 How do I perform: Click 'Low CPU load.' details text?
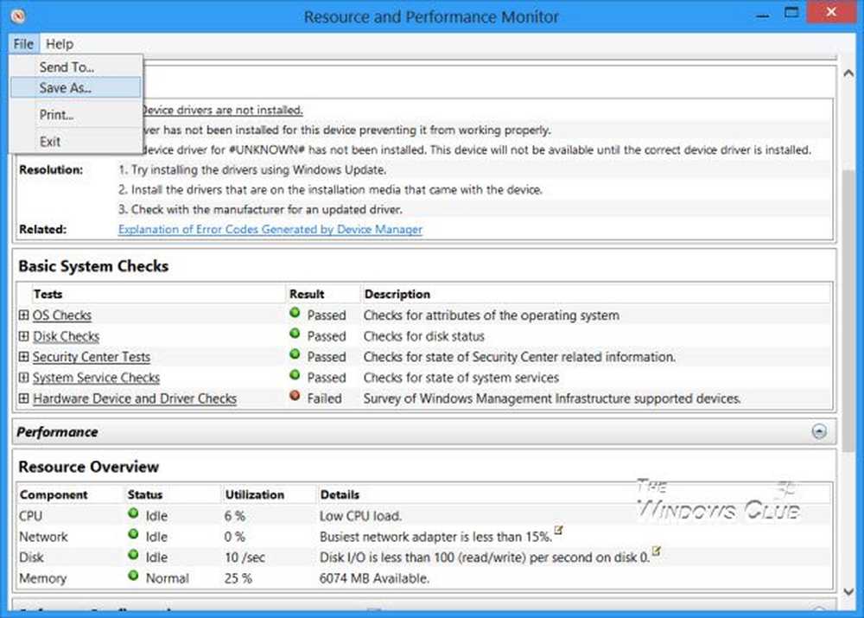pos(360,516)
